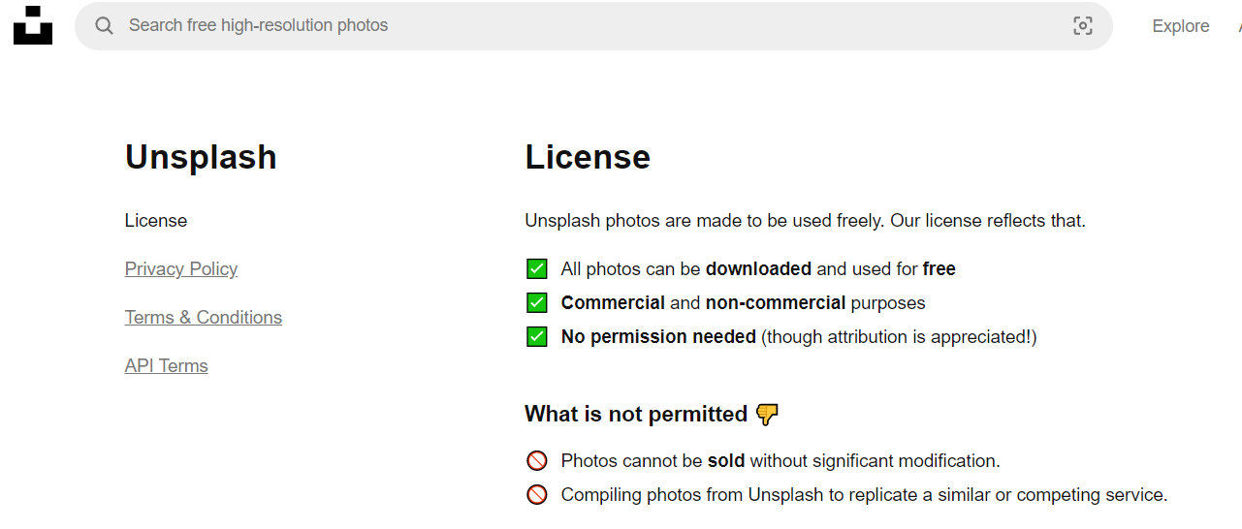Click the Unsplash logo icon

[33, 25]
